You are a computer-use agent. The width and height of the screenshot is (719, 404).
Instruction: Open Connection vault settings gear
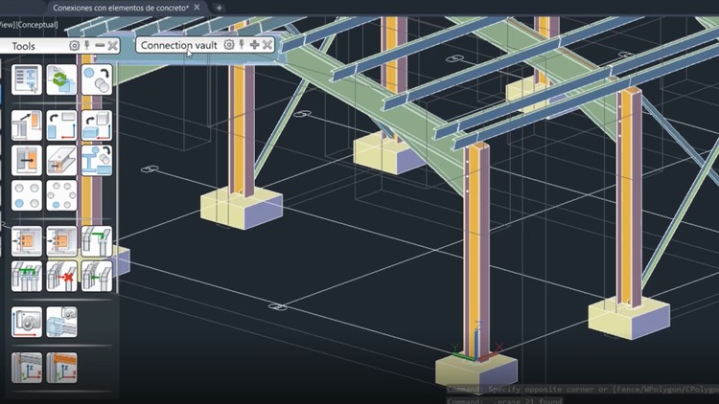[x=229, y=44]
